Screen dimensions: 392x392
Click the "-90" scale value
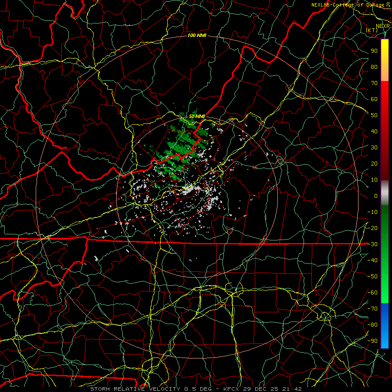coord(372,341)
